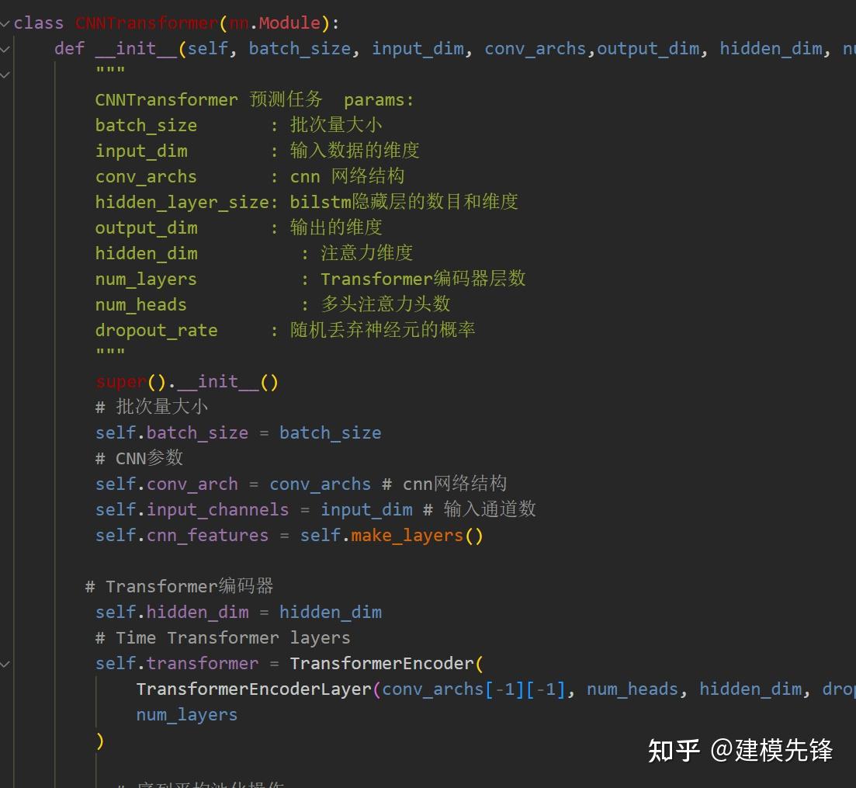Collapse the self.transformer block fold arrow
856x788 pixels.
click(x=5, y=664)
